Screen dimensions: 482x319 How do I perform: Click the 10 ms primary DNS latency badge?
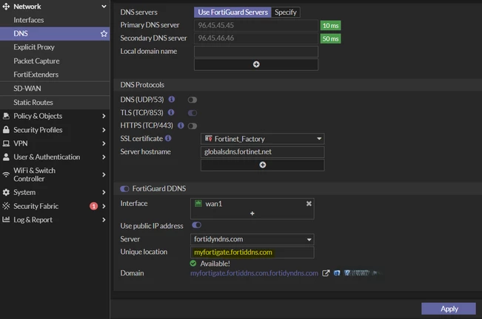(x=330, y=25)
